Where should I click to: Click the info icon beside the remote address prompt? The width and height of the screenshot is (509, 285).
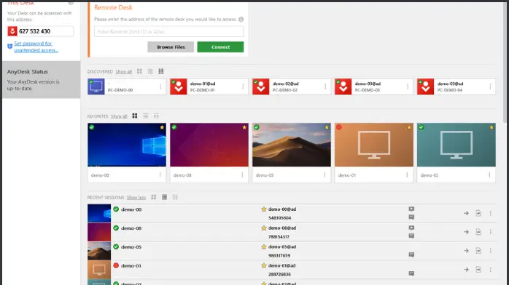(x=241, y=20)
